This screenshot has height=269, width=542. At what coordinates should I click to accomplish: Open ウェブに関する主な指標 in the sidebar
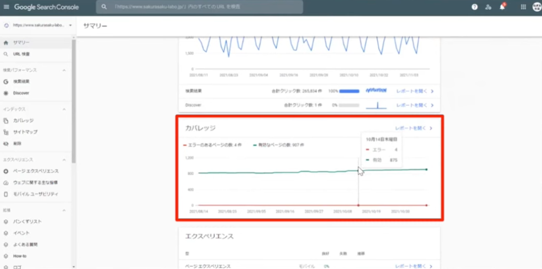36,183
